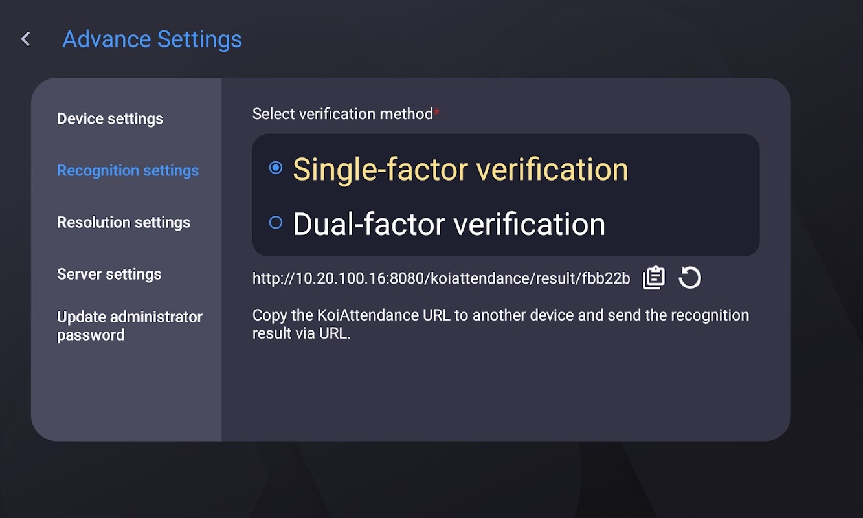Click the word "password" in sidebar item
The width and height of the screenshot is (863, 518).
(x=91, y=335)
